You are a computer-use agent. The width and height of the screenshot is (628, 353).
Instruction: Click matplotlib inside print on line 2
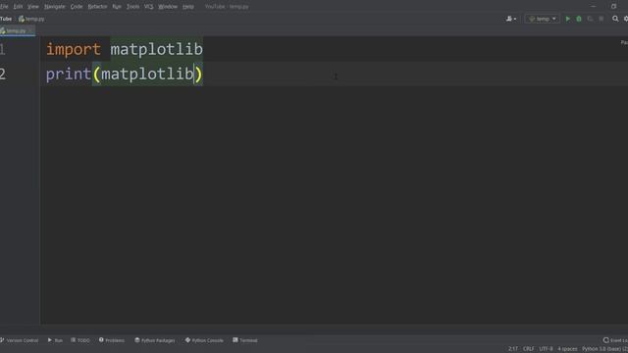(147, 75)
